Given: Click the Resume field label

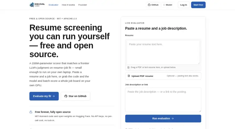Looking at the screenshot, I should click(x=129, y=35).
